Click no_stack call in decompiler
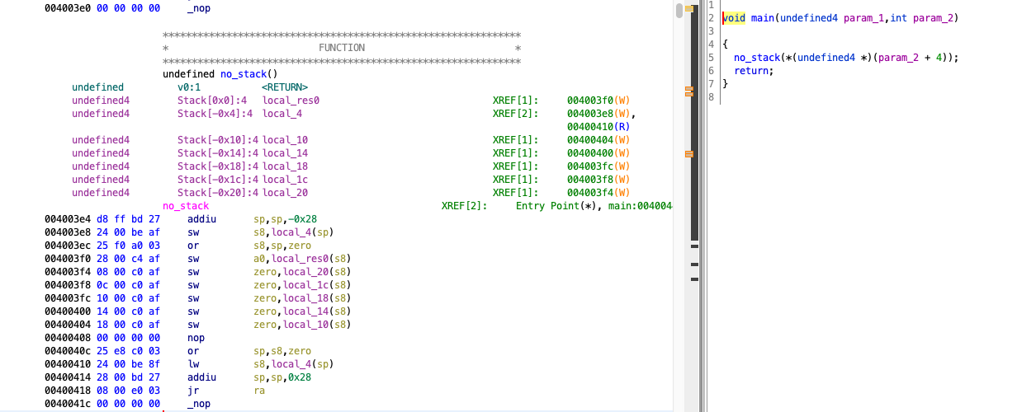Screen dimensions: 1017x412 coord(757,58)
